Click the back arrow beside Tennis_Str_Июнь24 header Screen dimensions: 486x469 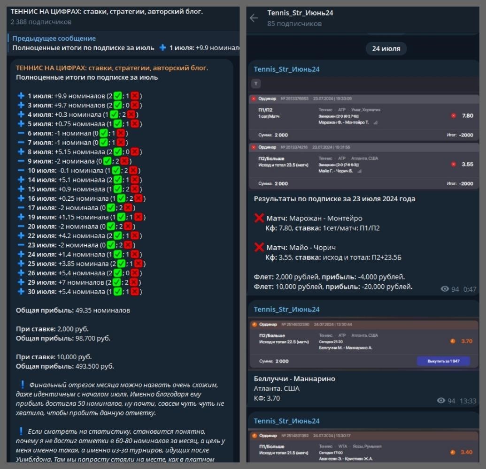[x=254, y=18]
